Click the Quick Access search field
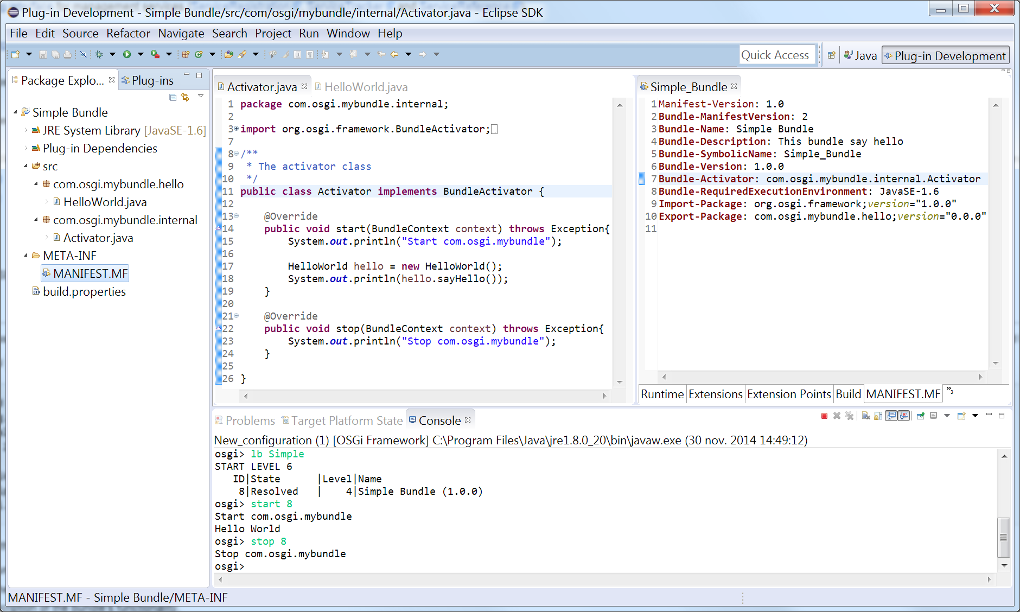This screenshot has width=1020, height=612. [x=777, y=55]
